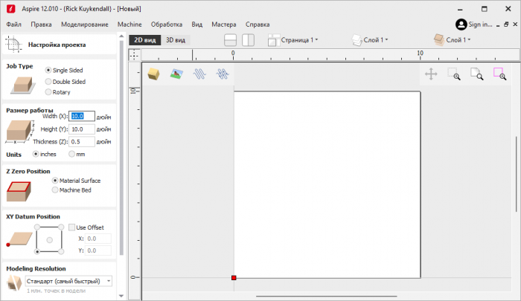Open the Справка help menu
Viewport: 521px width, 301px height.
click(258, 25)
